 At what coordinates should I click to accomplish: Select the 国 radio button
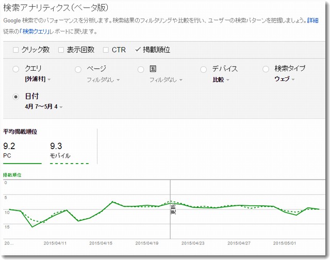pyautogui.click(x=141, y=69)
